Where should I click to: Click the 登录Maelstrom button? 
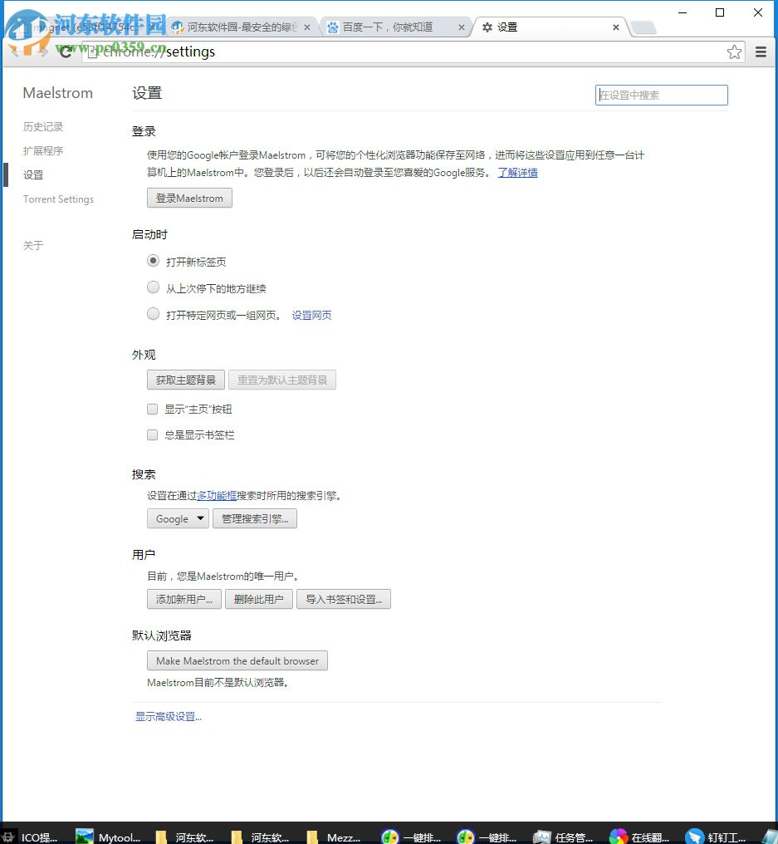pyautogui.click(x=188, y=198)
